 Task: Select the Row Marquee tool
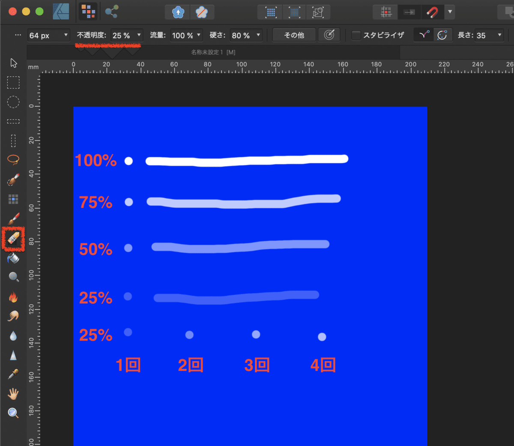point(13,121)
